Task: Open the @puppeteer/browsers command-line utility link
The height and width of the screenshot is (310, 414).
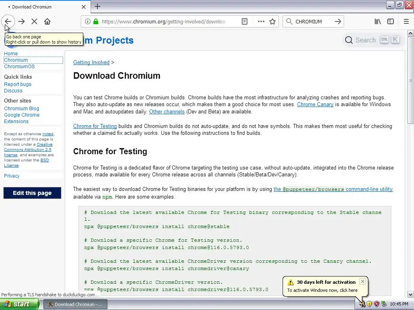Action: click(333, 189)
